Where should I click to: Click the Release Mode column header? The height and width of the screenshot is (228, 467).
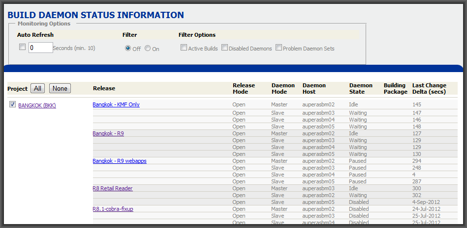pyautogui.click(x=244, y=88)
